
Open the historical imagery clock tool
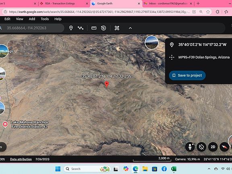tap(104, 28)
